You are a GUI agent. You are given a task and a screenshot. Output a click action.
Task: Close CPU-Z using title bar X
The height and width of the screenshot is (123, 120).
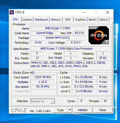point(107,12)
